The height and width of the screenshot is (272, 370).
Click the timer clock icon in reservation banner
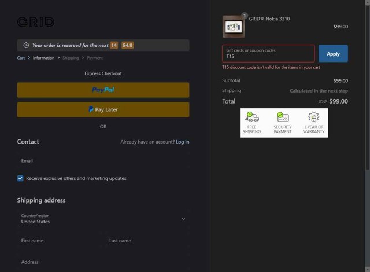point(26,45)
